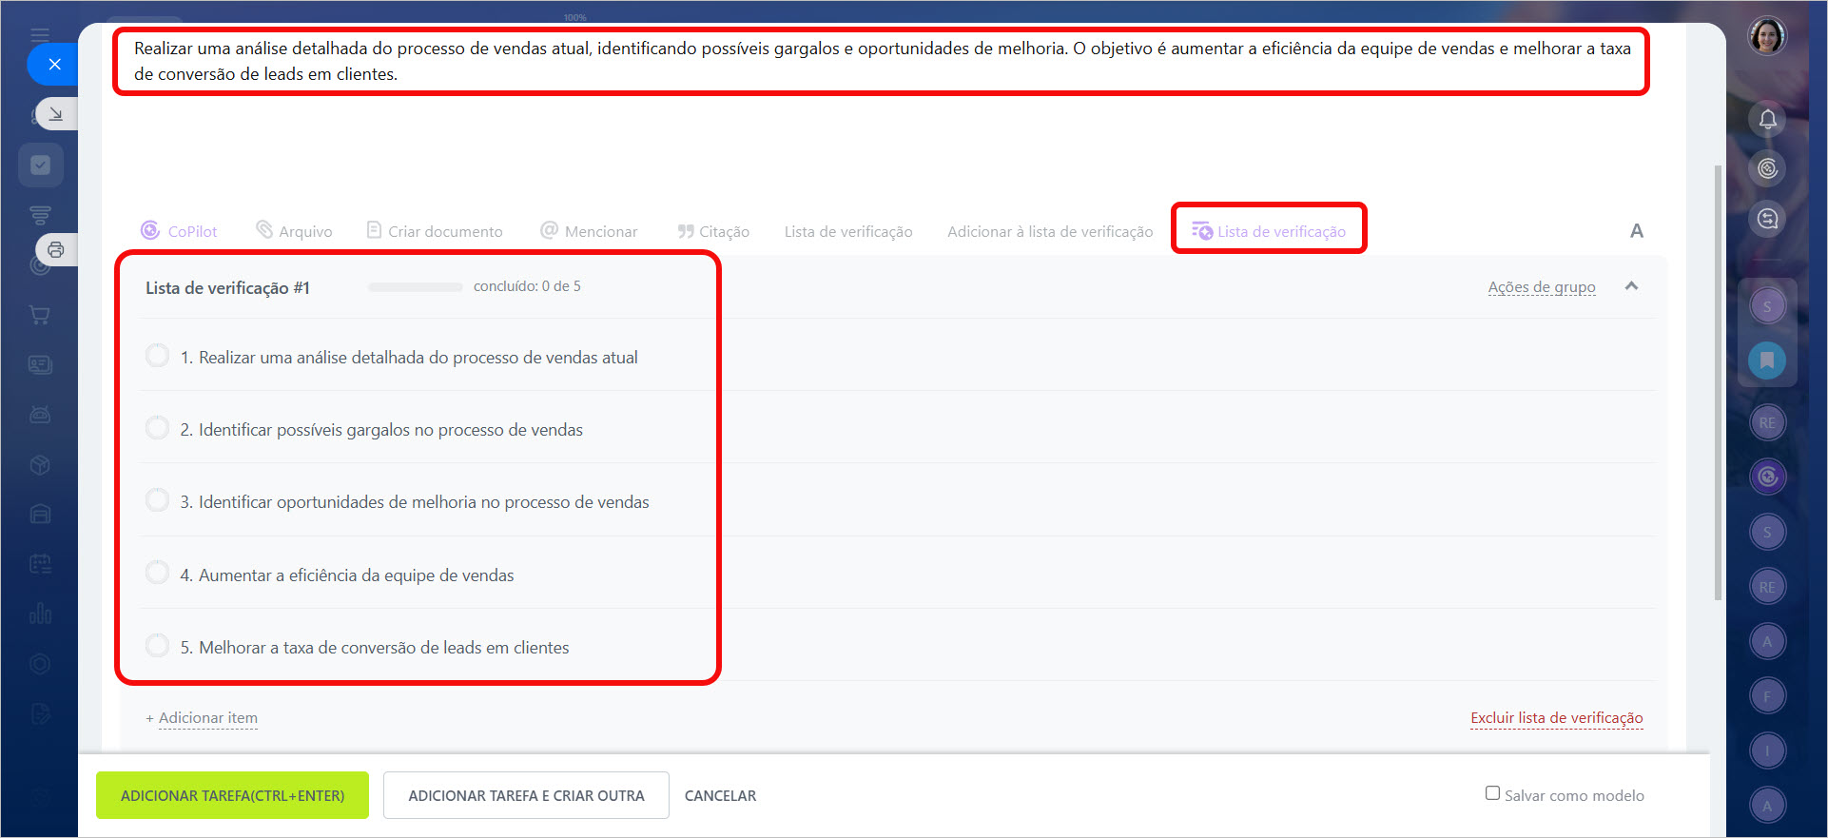The height and width of the screenshot is (838, 1828).
Task: Click the gray Lista de verificação option
Action: 848,231
